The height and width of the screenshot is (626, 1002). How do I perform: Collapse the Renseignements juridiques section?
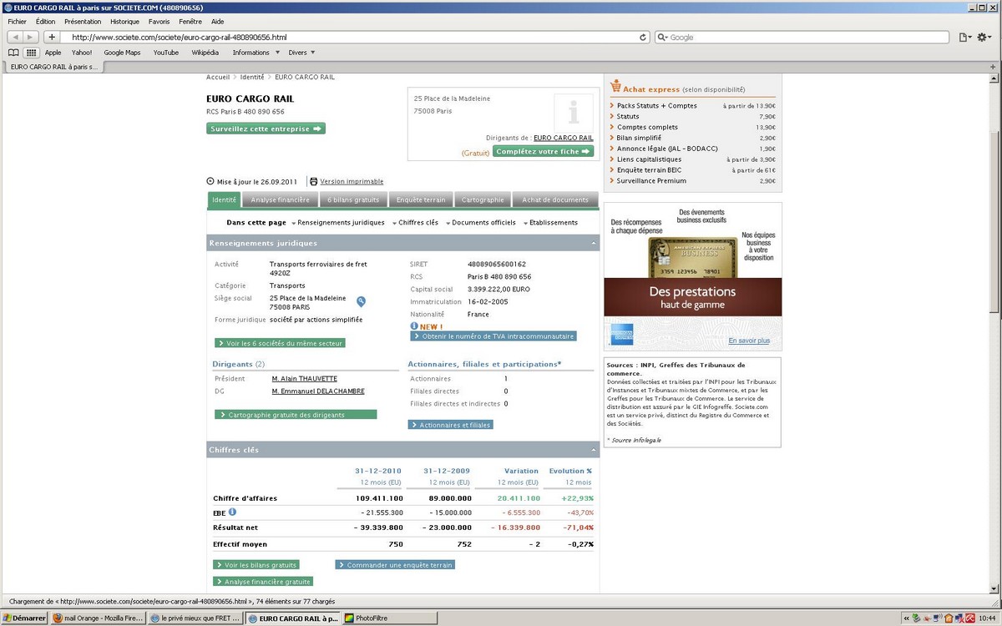click(x=594, y=244)
